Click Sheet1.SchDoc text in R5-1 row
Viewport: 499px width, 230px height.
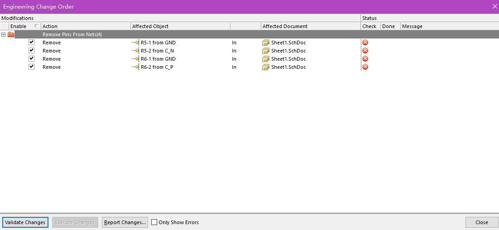coord(288,42)
